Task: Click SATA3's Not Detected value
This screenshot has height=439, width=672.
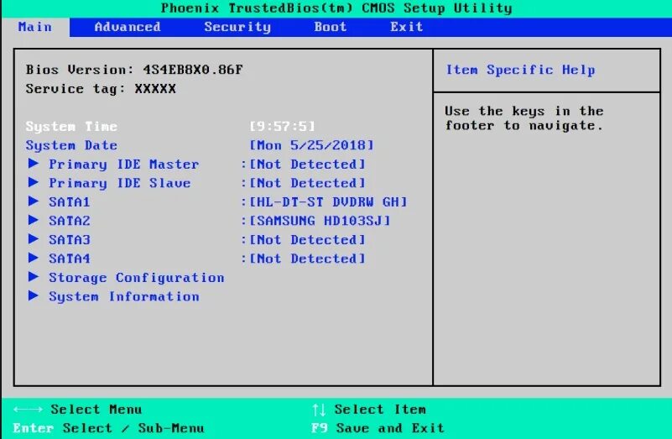Action: tap(307, 239)
